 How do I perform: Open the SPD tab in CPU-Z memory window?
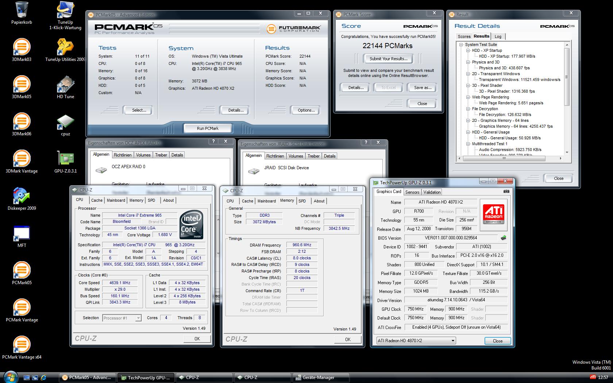302,201
